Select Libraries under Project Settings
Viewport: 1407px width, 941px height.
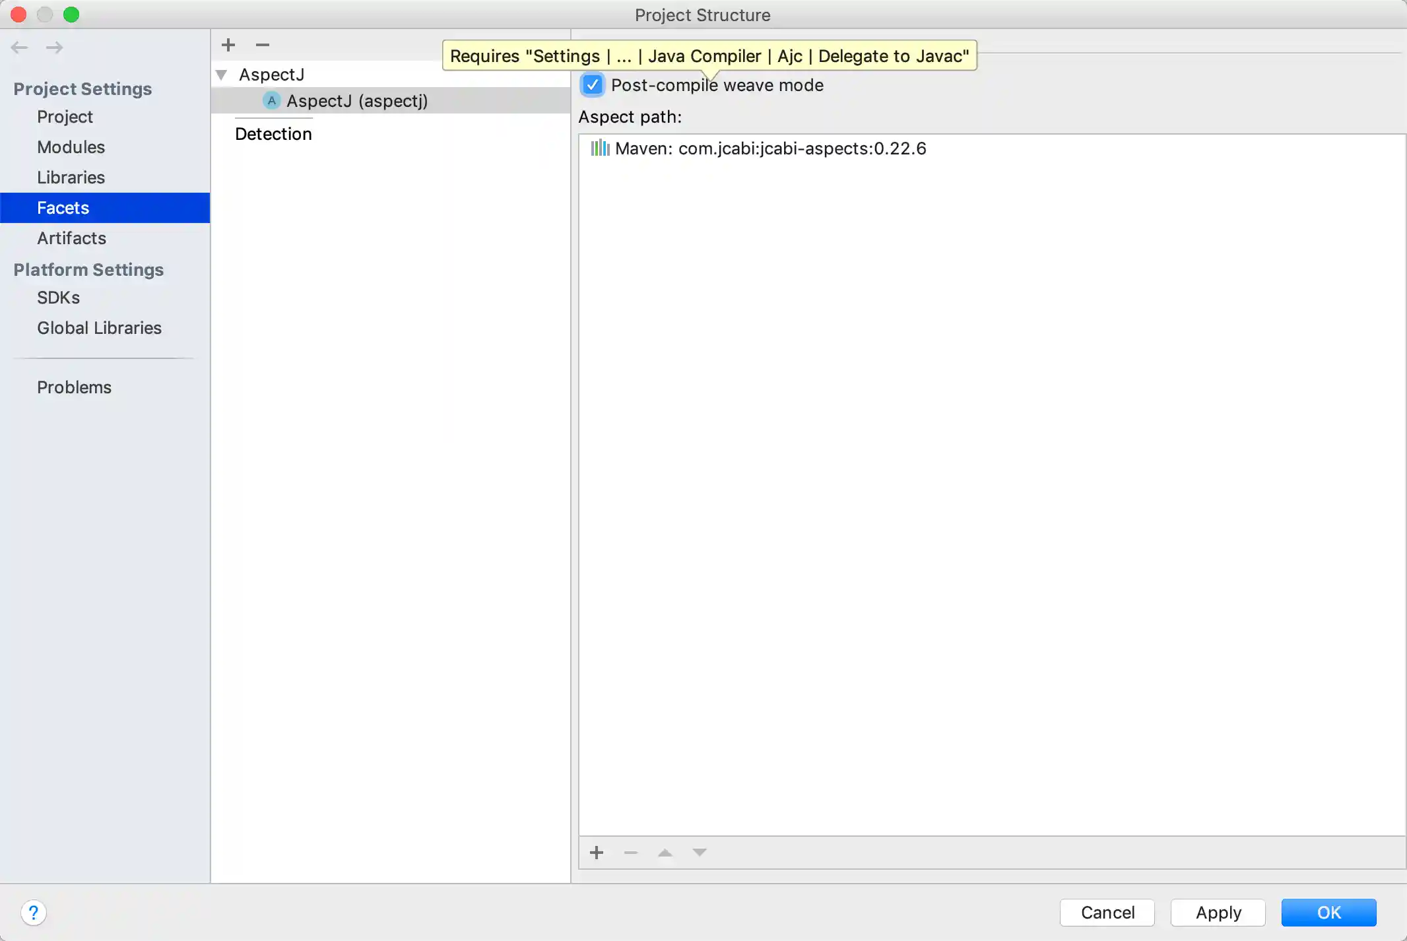tap(71, 177)
